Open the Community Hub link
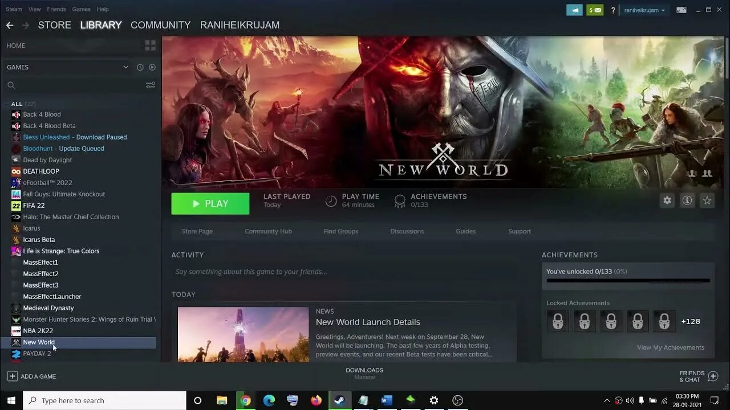The width and height of the screenshot is (730, 410). pos(268,231)
